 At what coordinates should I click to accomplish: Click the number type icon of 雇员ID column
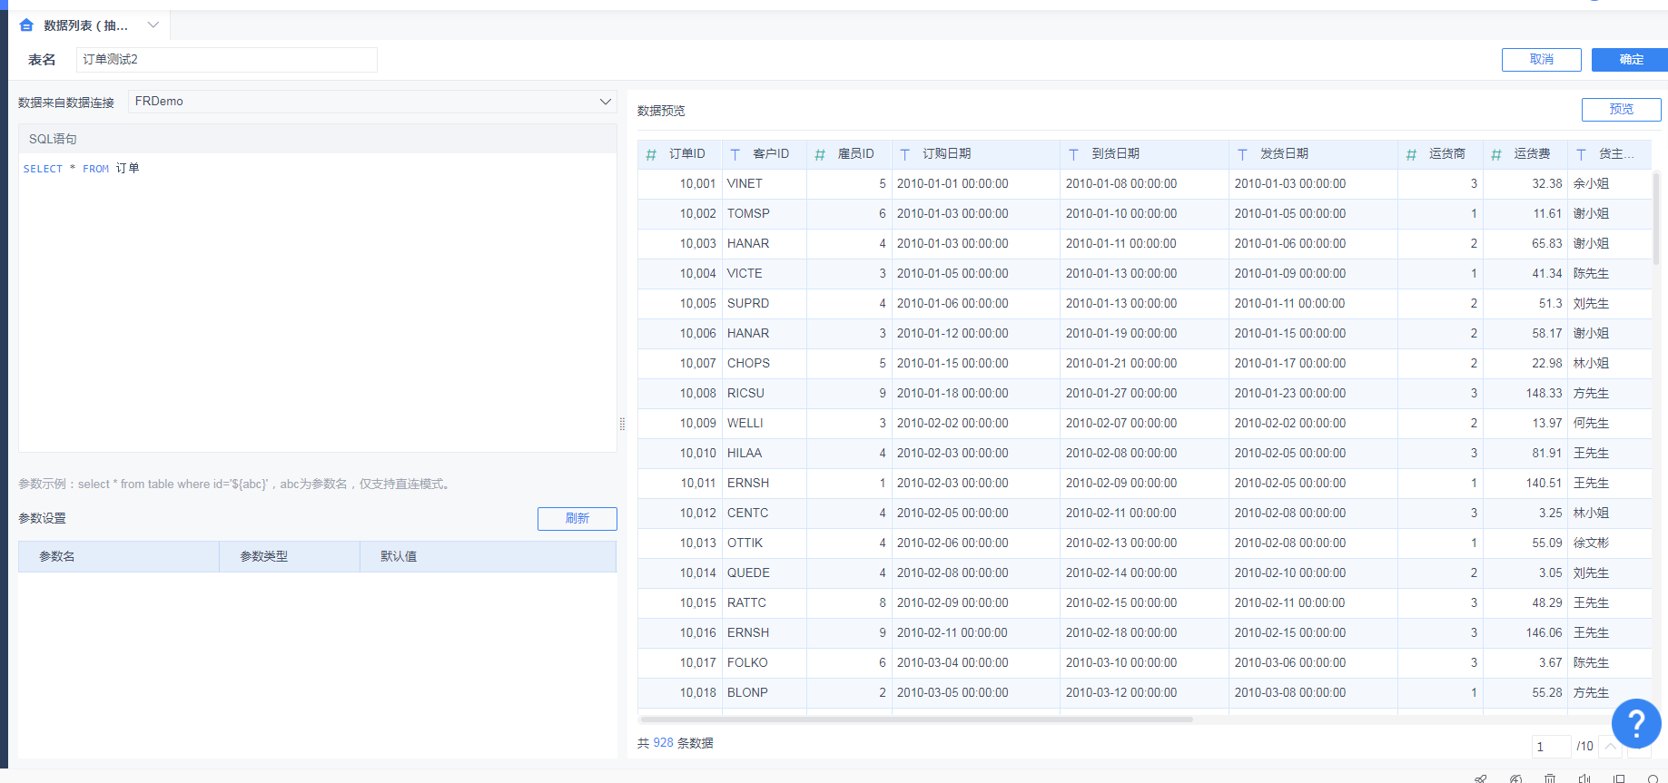click(820, 154)
